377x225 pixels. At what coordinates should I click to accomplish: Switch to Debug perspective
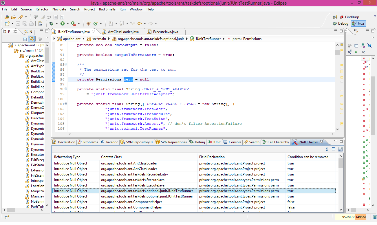pos(341,23)
